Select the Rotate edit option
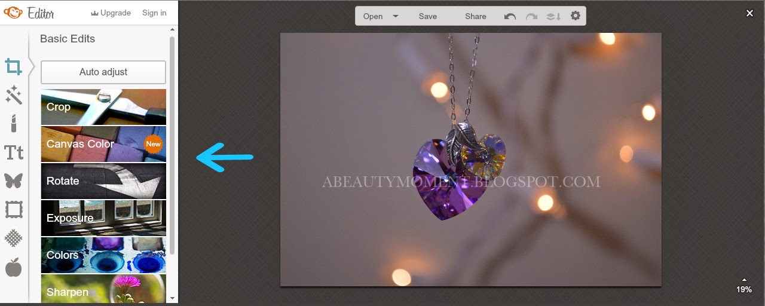Screen dimensions: 765x306 coord(103,181)
